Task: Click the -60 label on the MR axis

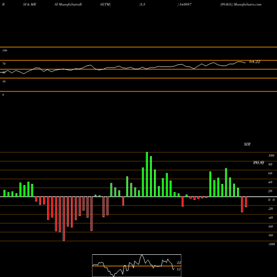Action: (x=270, y=227)
